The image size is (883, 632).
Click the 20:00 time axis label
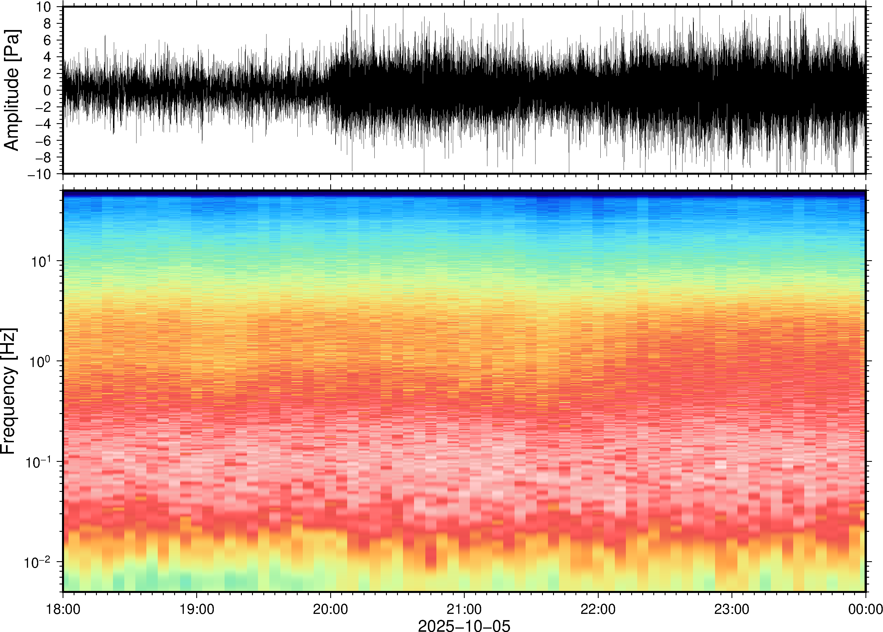tap(330, 609)
